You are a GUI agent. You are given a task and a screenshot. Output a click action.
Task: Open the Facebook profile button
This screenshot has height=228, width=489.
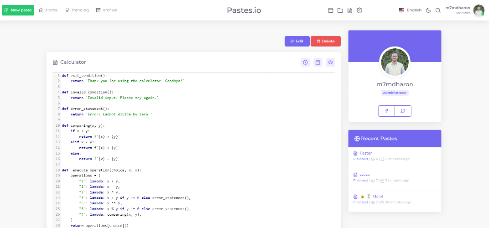(386, 111)
